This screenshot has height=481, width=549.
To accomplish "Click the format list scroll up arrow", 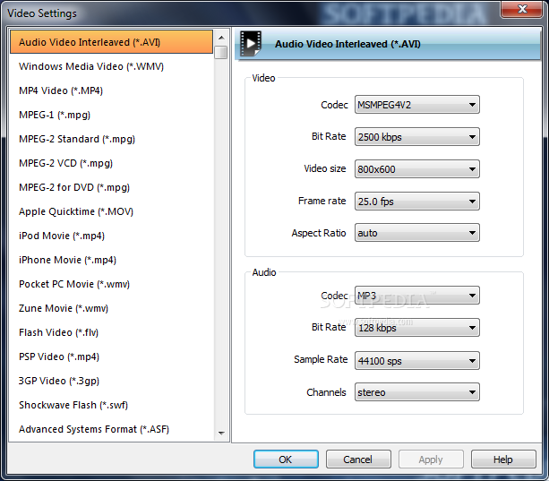I will coord(221,37).
